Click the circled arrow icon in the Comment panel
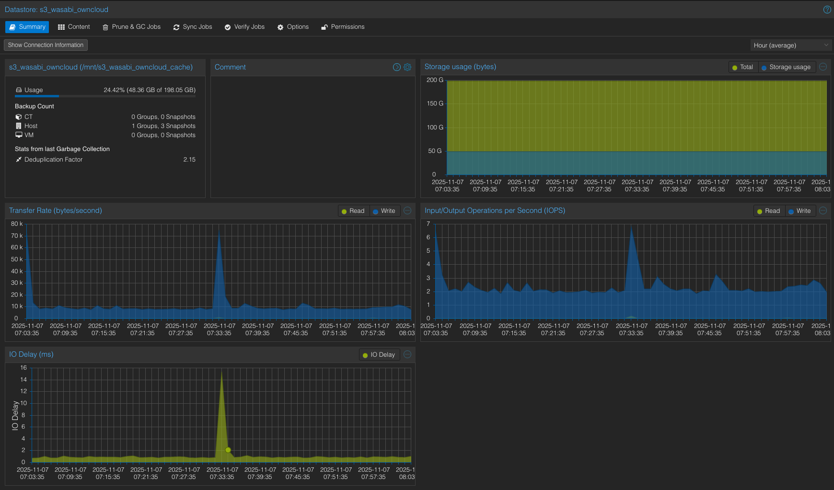The height and width of the screenshot is (490, 834). click(397, 67)
